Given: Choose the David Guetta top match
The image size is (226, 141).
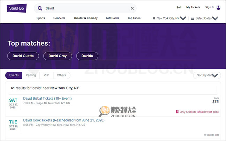Looking at the screenshot, I should click(23, 56).
